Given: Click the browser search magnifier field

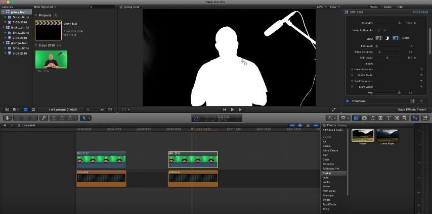Looking at the screenshot, I should click(x=103, y=7).
